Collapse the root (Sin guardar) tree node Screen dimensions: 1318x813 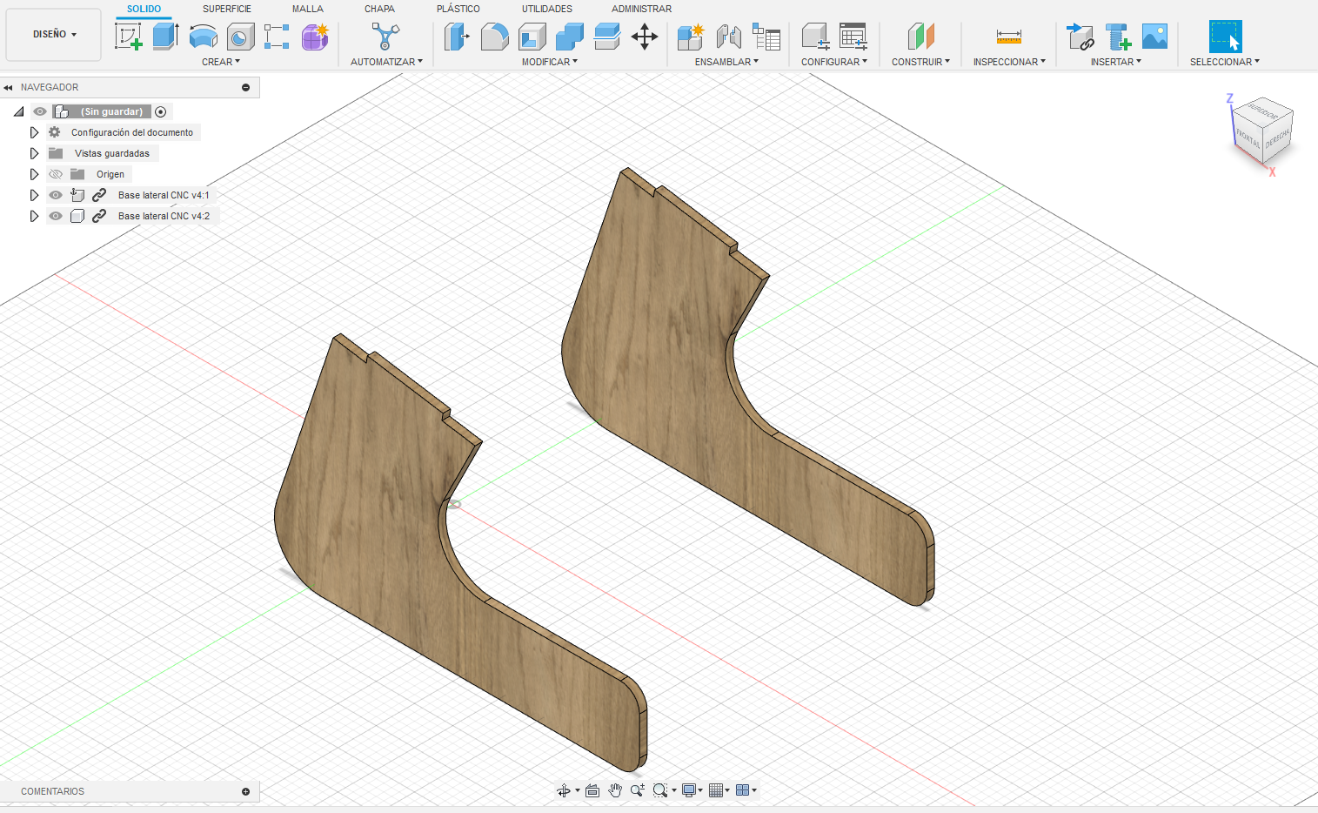point(18,111)
